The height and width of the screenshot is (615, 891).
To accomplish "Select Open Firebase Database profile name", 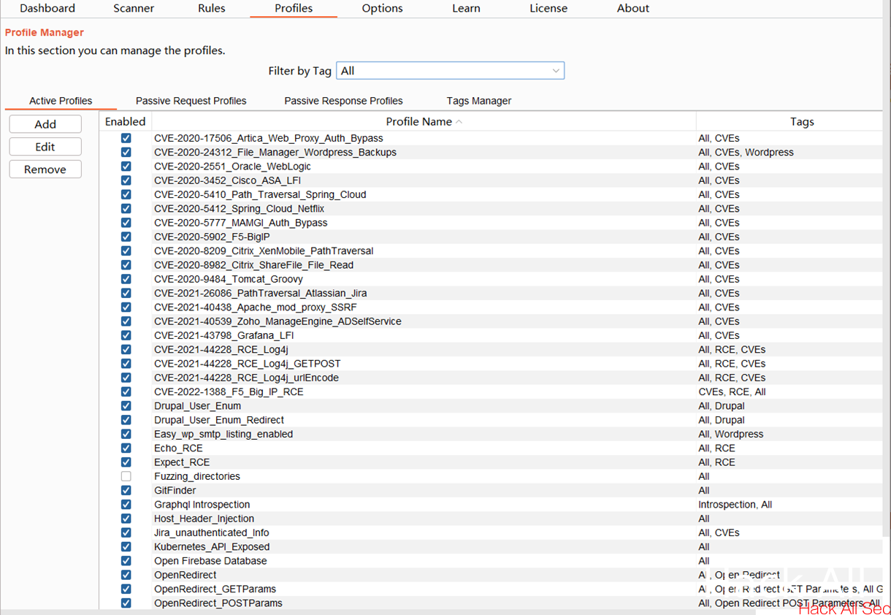I will coord(210,561).
